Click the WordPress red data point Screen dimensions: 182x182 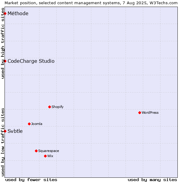pyautogui.click(x=140, y=113)
